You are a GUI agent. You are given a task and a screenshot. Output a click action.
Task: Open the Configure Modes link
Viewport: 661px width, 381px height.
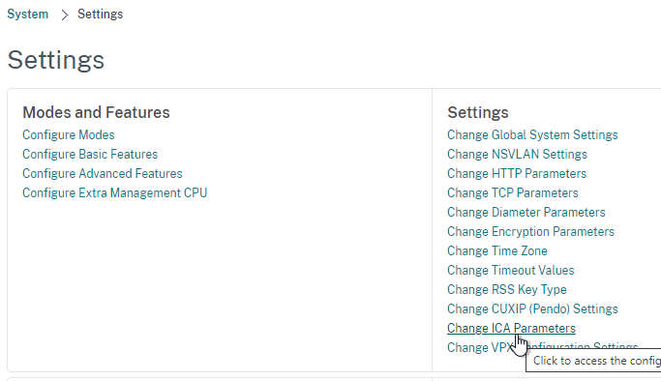pyautogui.click(x=69, y=134)
